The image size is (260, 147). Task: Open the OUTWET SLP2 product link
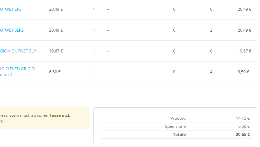(12, 30)
